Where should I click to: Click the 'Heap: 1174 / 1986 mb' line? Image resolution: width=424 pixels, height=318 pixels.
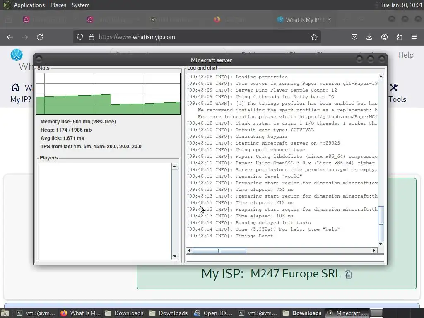66,130
